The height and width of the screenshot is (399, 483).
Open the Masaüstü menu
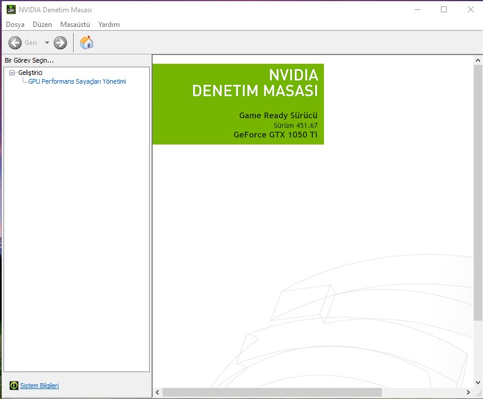[x=75, y=25]
